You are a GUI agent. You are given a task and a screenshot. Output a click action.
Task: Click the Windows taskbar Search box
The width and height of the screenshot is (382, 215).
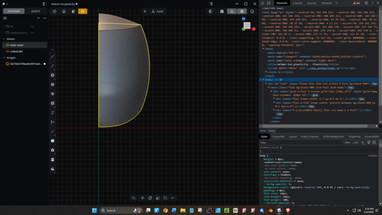(121, 210)
